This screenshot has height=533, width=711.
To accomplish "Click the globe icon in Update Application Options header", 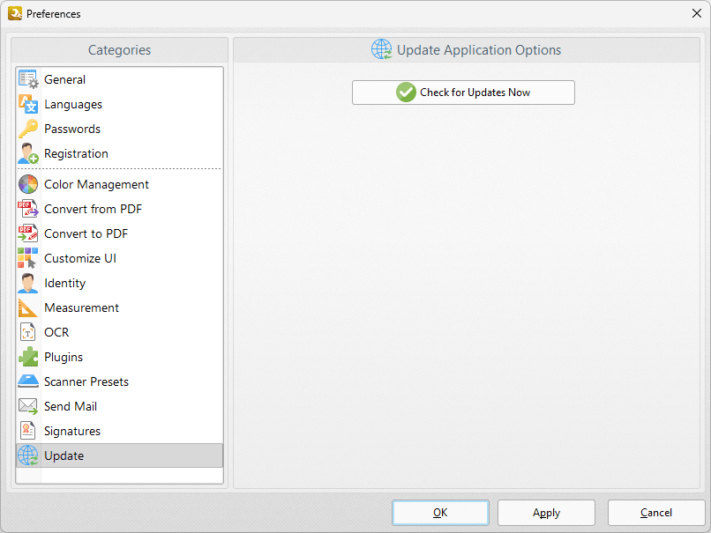I will point(381,49).
